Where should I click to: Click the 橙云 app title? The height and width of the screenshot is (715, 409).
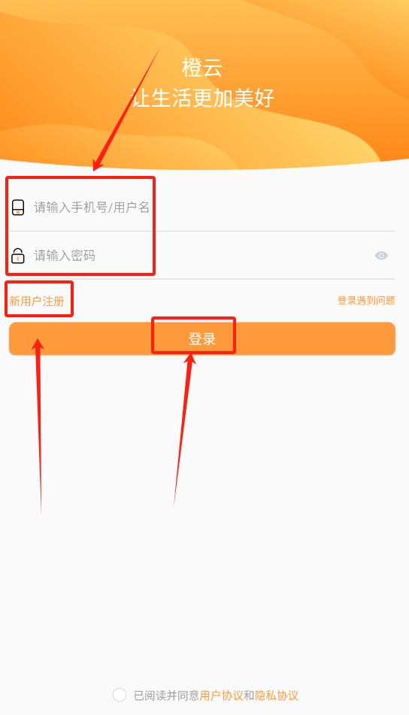[x=202, y=68]
